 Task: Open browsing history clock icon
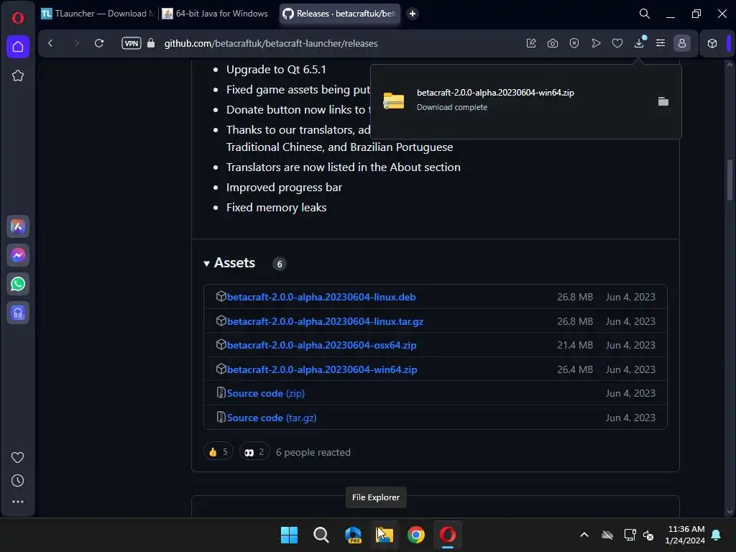coord(18,480)
